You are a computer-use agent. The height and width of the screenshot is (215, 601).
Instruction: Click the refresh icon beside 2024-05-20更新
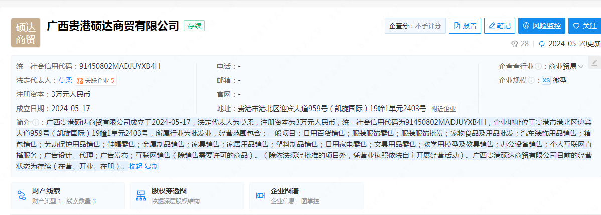point(542,44)
